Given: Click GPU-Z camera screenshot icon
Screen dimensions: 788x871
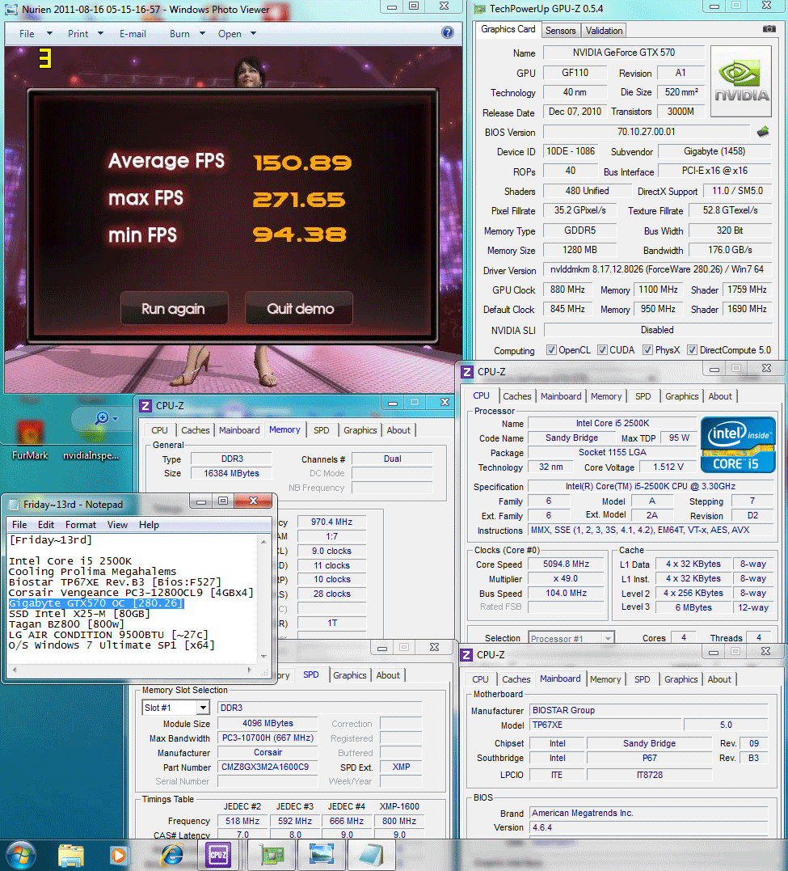Looking at the screenshot, I should point(769,29).
